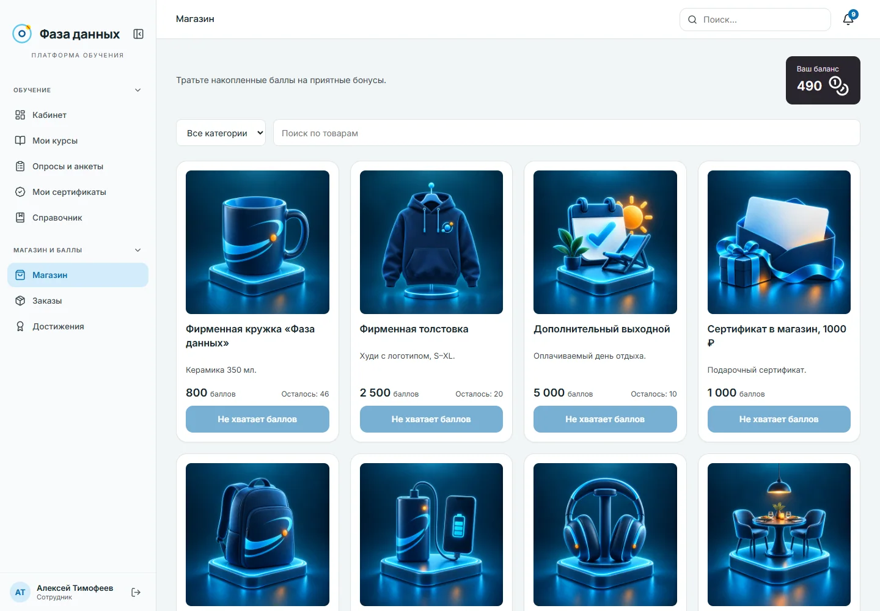Open the extra day off image
Viewport: 880px width, 611px height.
click(x=605, y=242)
